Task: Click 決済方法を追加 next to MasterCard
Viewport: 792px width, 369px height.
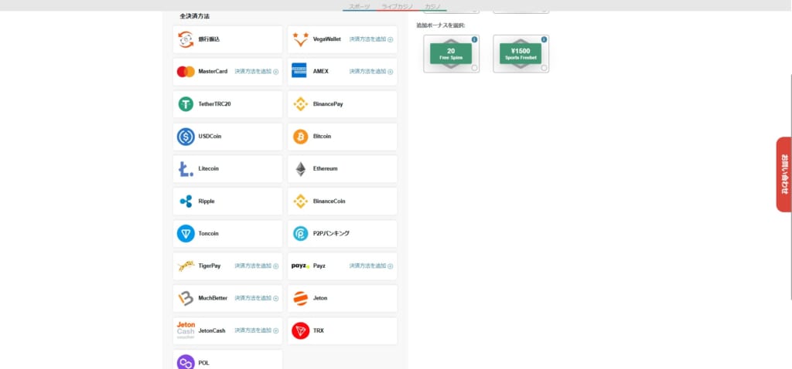Action: tap(256, 72)
